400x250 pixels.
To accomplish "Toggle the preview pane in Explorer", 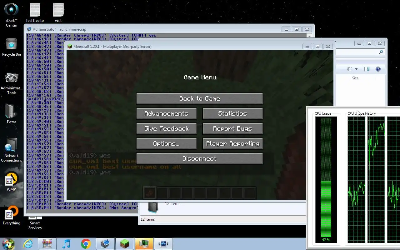I will [367, 69].
